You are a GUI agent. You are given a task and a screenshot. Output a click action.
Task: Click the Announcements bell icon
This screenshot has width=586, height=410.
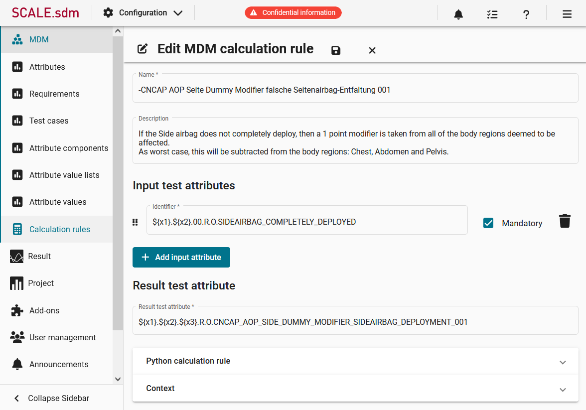[x=17, y=364]
